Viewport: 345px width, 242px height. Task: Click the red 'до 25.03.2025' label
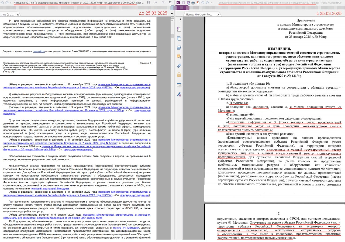click(153, 13)
